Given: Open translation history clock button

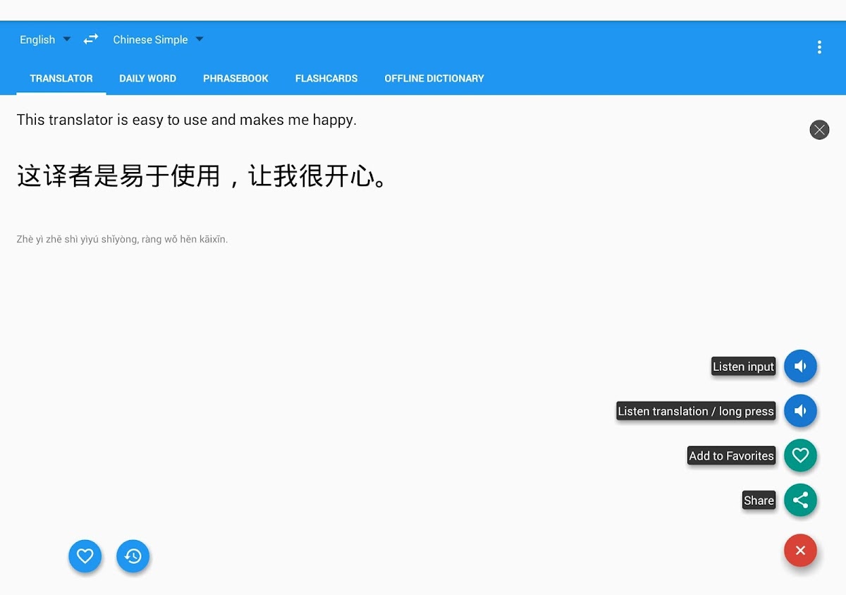Looking at the screenshot, I should coord(133,556).
